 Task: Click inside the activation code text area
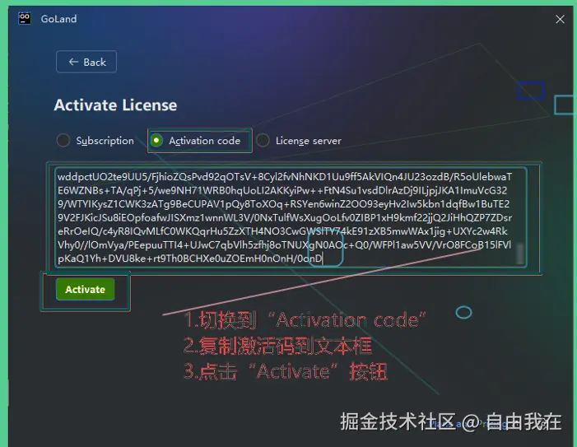tap(291, 217)
